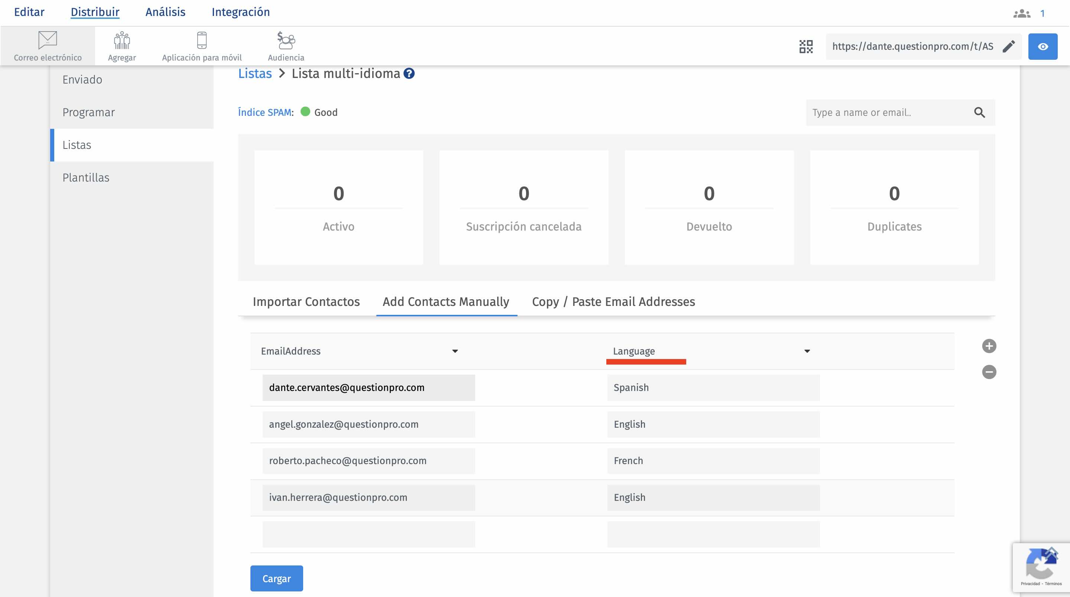The width and height of the screenshot is (1070, 597).
Task: Select Plantillas in the sidebar
Action: click(x=86, y=178)
